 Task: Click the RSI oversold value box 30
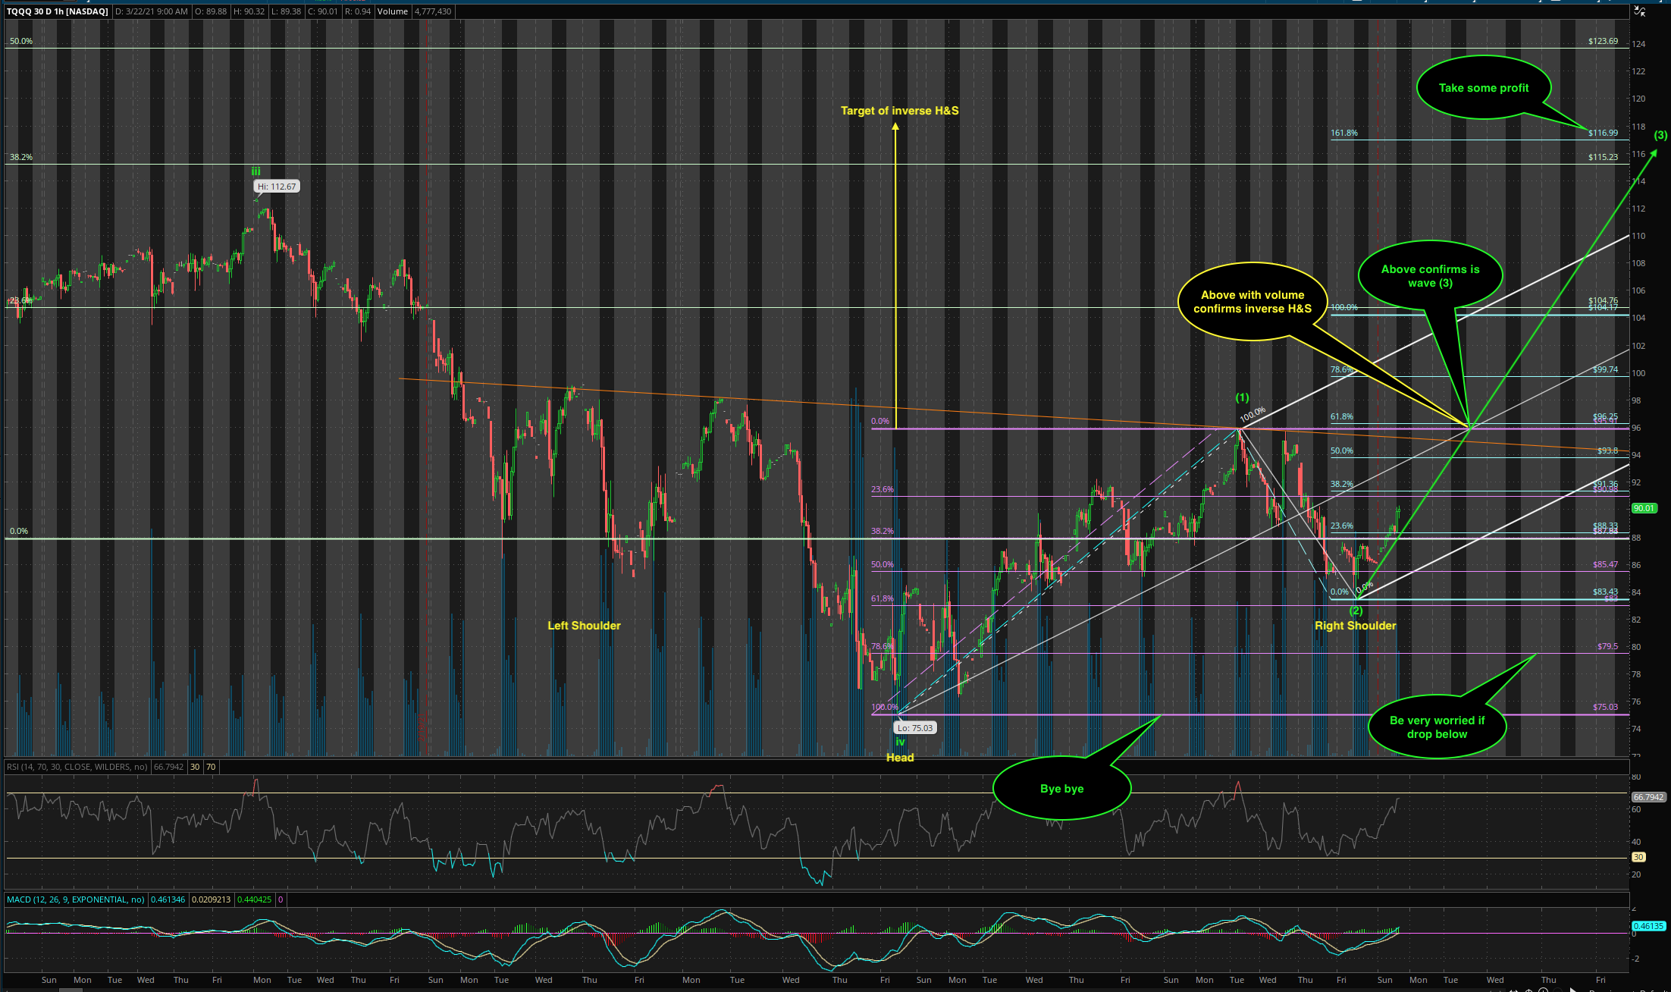point(195,767)
